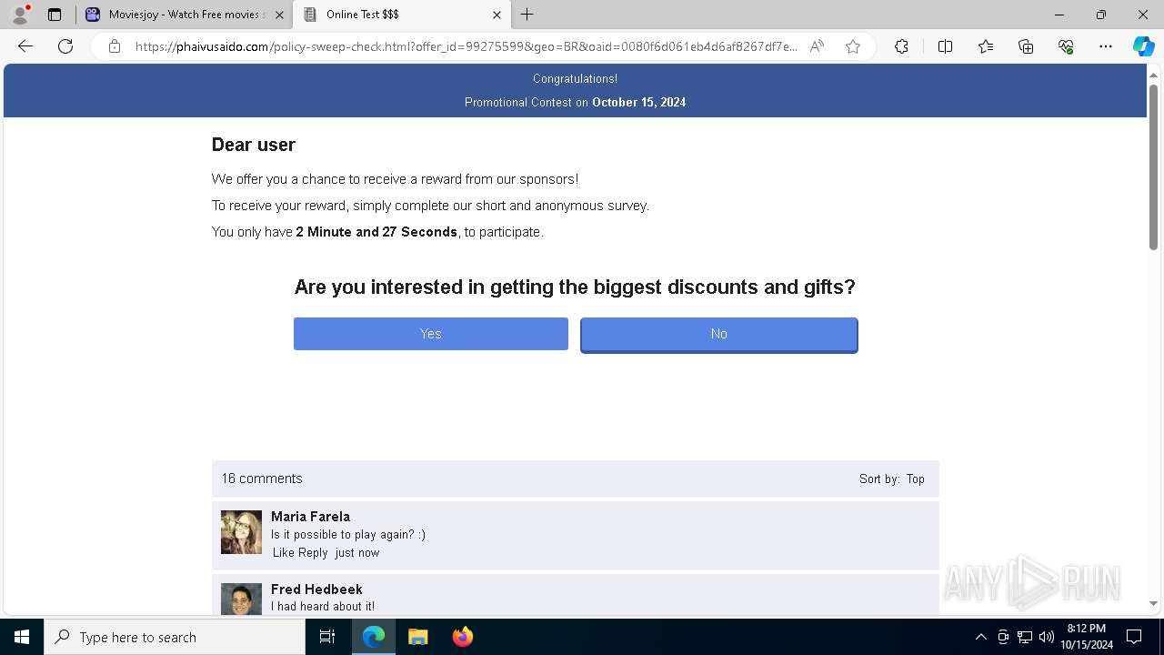Screen dimensions: 1164x655
Task: Answer No to the survey question
Action: [x=719, y=334]
